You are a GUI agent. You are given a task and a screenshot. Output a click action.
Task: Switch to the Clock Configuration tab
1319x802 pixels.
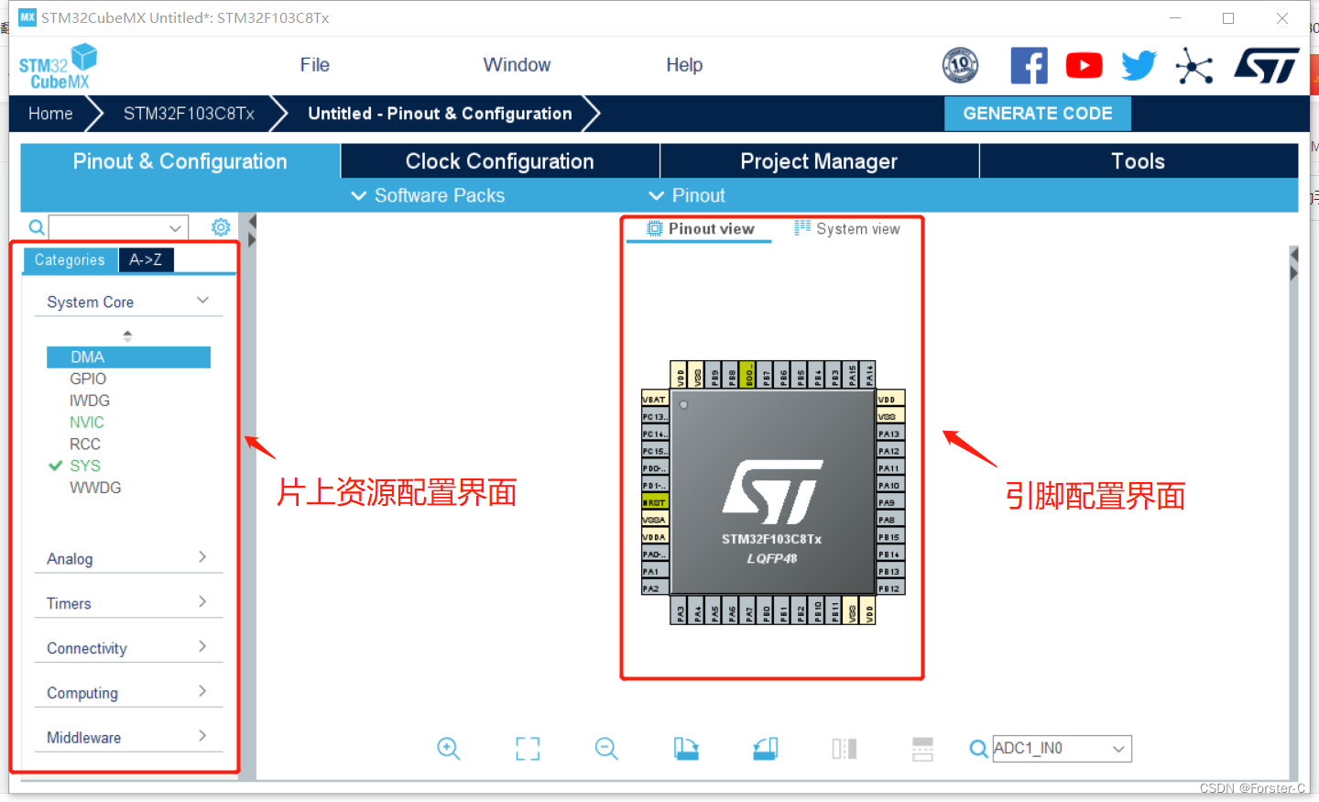(500, 160)
